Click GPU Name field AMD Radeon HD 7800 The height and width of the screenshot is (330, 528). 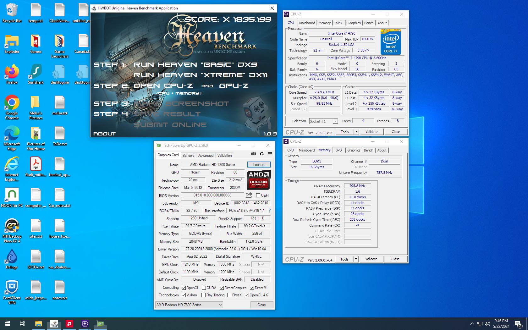pyautogui.click(x=212, y=165)
